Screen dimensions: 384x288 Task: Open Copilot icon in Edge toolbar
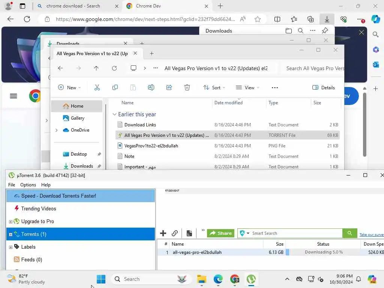pyautogui.click(x=375, y=19)
